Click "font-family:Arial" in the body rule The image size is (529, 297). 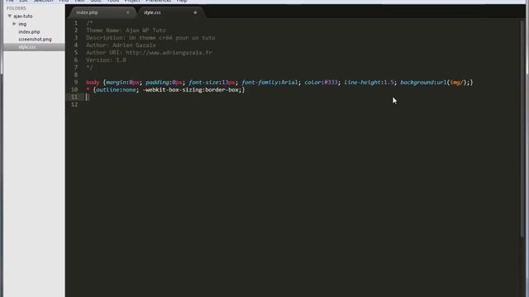click(270, 82)
